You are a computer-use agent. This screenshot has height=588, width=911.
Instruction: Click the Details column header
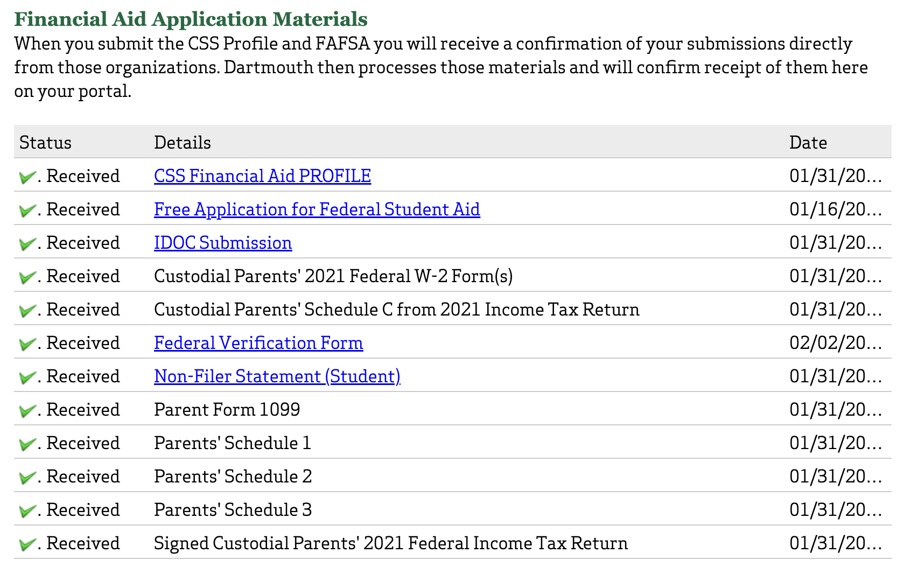tap(182, 143)
